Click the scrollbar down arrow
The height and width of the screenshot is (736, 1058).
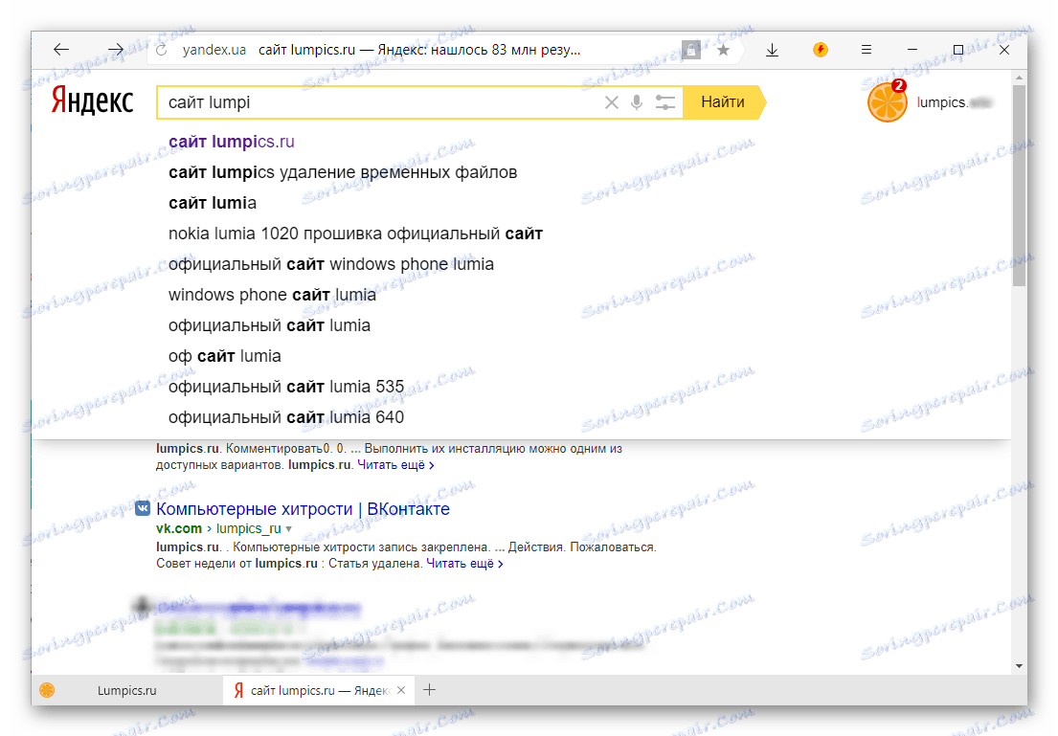click(1019, 666)
